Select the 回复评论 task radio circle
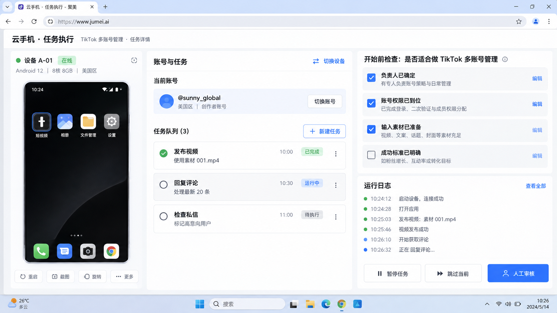Image resolution: width=557 pixels, height=313 pixels. [x=164, y=185]
